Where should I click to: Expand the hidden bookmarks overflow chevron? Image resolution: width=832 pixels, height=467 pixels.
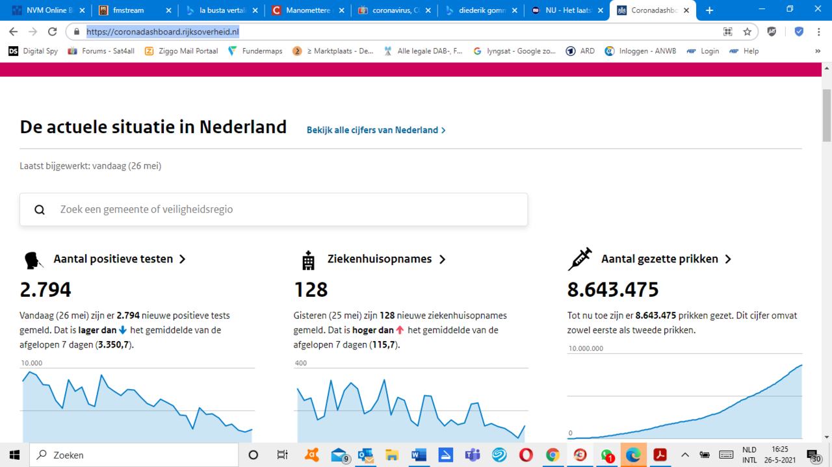(818, 51)
